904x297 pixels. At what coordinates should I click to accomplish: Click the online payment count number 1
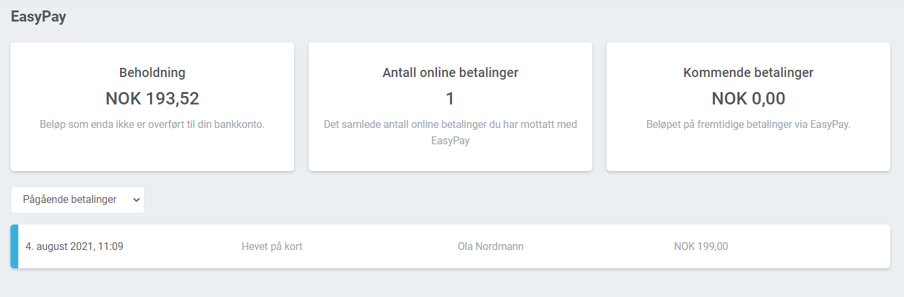450,99
